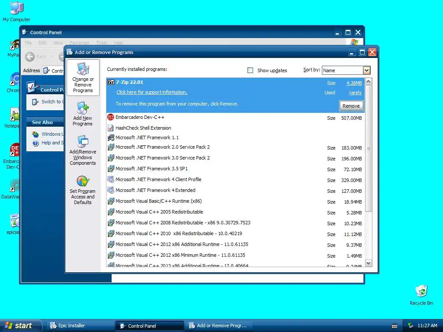Select Microsoft .NET Framework 4 Extended entry
The height and width of the screenshot is (332, 443).
tap(235, 190)
